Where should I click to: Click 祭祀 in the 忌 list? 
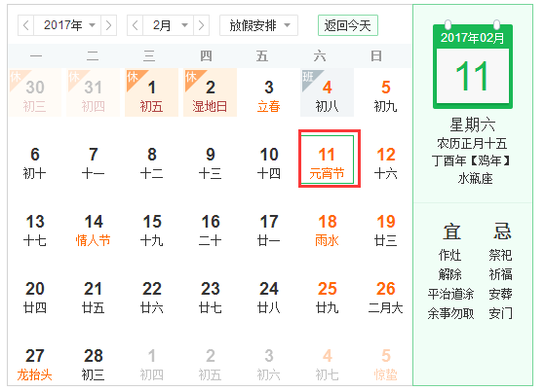tap(500, 255)
